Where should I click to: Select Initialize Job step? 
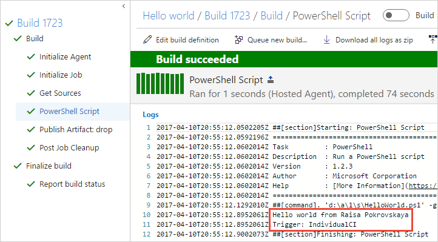click(x=61, y=75)
